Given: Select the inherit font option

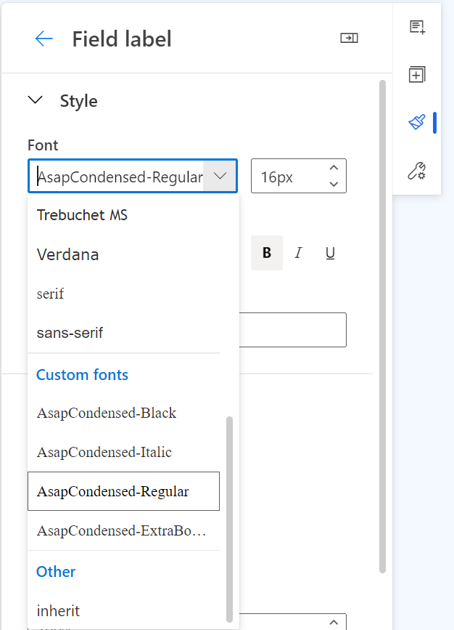Looking at the screenshot, I should click(x=58, y=610).
